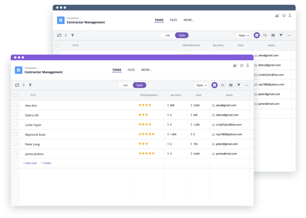The height and width of the screenshot is (218, 306).
Task: Check the Linda Taylor row checkbox
Action: coord(15,124)
